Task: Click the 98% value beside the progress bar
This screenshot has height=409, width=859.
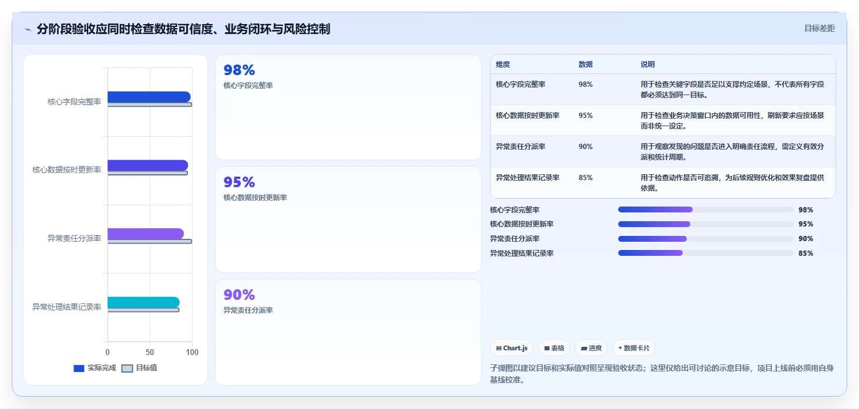Action: coord(806,209)
